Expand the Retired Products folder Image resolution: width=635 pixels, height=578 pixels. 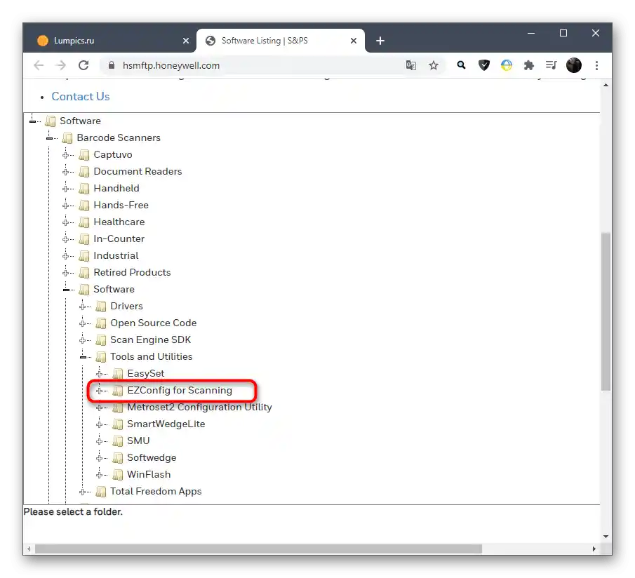[66, 273]
